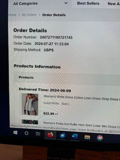Open File Explorer folder icon
The width and height of the screenshot is (120, 160).
(87, 137)
